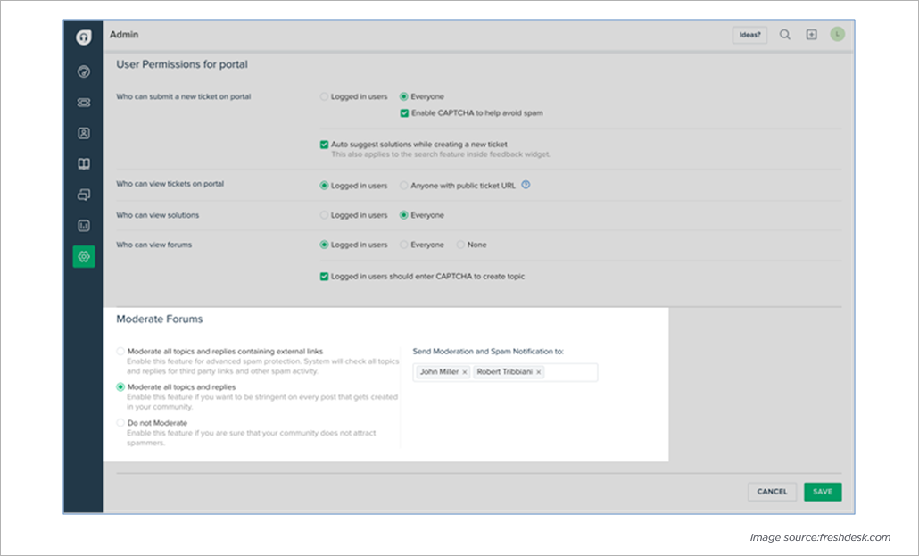Image resolution: width=919 pixels, height=556 pixels.
Task: Select Do not Moderate option
Action: [x=120, y=422]
